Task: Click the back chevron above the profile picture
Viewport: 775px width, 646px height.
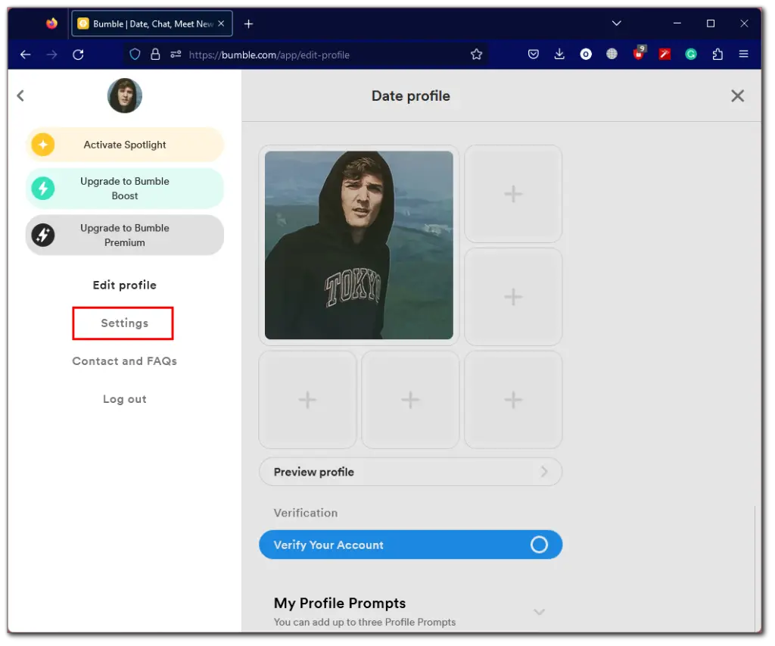Action: click(x=20, y=95)
